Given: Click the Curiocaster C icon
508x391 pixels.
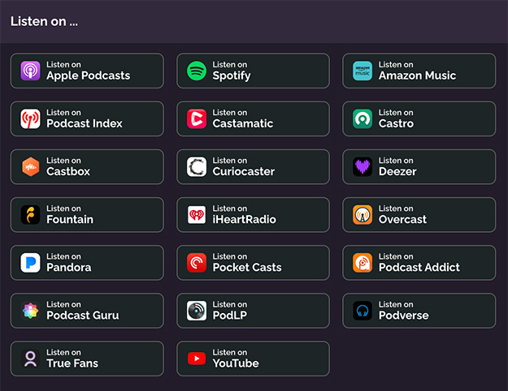Looking at the screenshot, I should (x=197, y=166).
